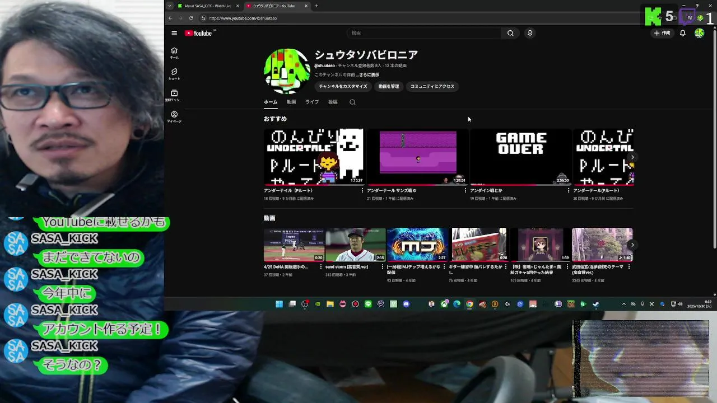Viewport: 717px width, 403px height.
Task: Open Steam from the taskbar
Action: tap(595, 304)
